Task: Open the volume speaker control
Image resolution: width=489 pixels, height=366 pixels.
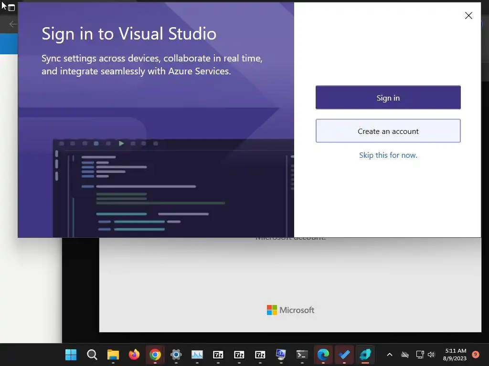Action: (431, 355)
